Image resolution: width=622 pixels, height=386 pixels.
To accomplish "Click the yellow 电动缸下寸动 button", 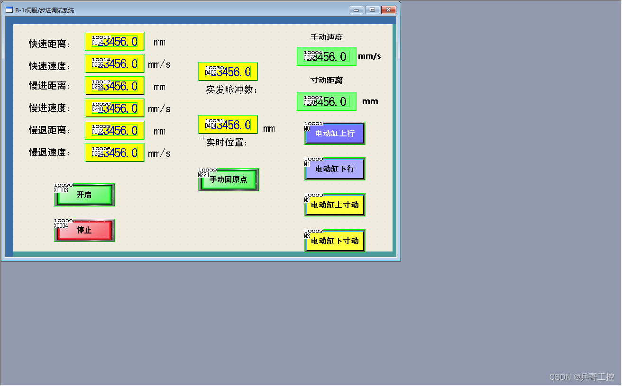I will click(335, 241).
